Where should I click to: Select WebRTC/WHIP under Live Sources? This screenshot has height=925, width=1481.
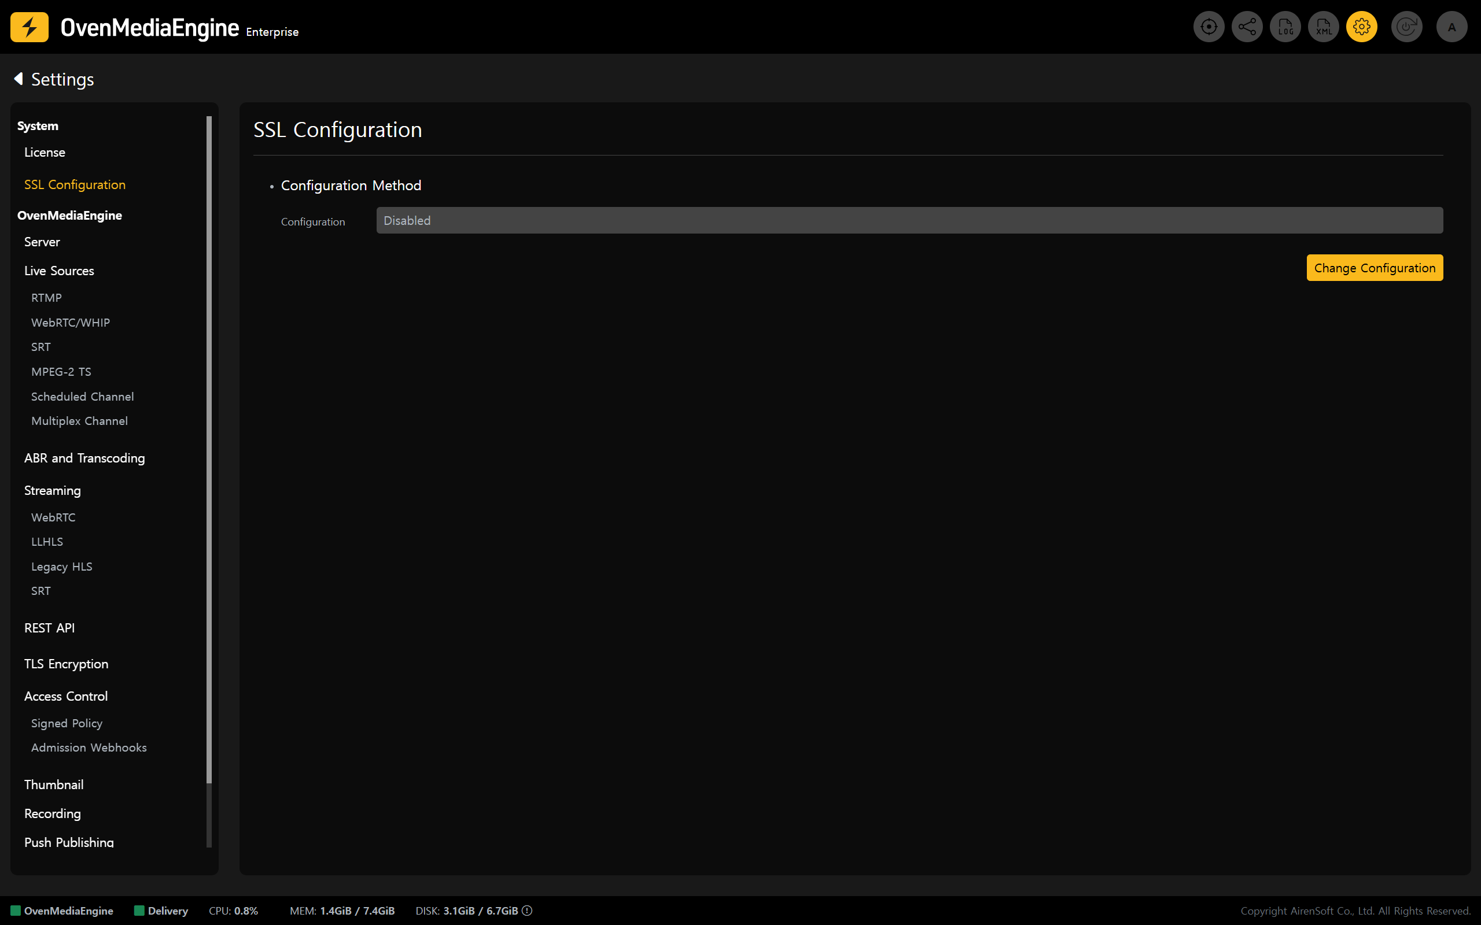[x=71, y=323]
